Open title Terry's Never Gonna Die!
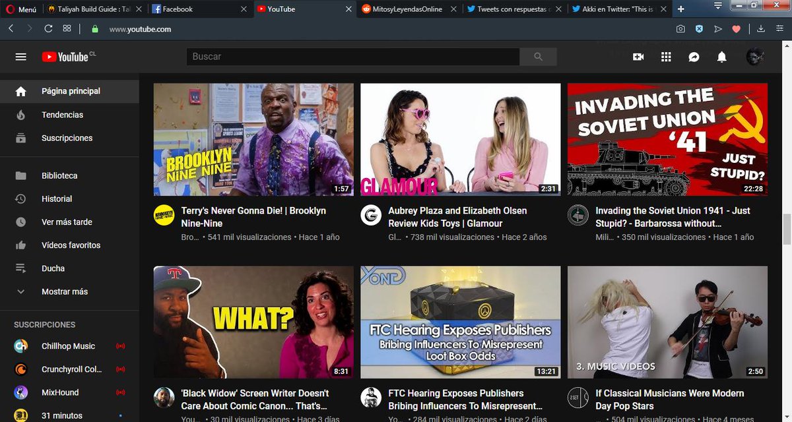 (x=253, y=217)
